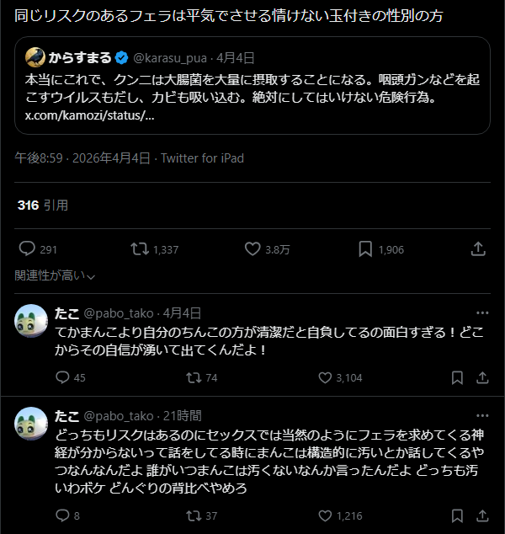This screenshot has height=534, width=505.
Task: Share the main tweet via share icon
Action: (x=477, y=249)
